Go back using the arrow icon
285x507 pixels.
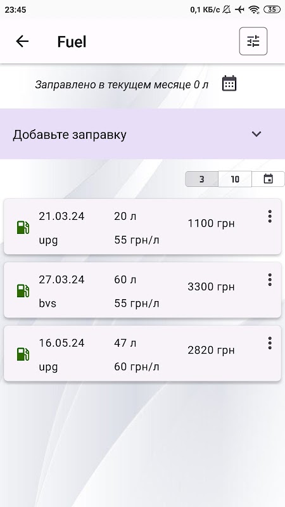coord(22,41)
